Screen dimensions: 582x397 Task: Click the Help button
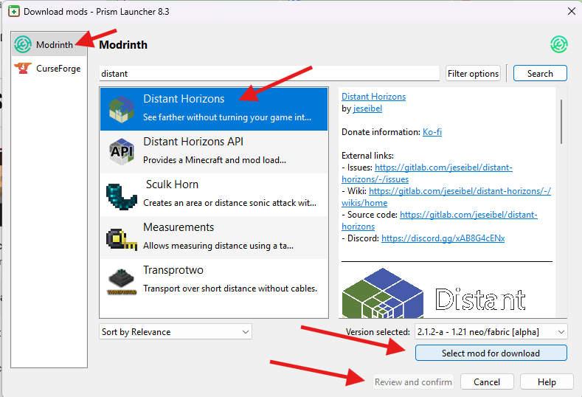(547, 382)
